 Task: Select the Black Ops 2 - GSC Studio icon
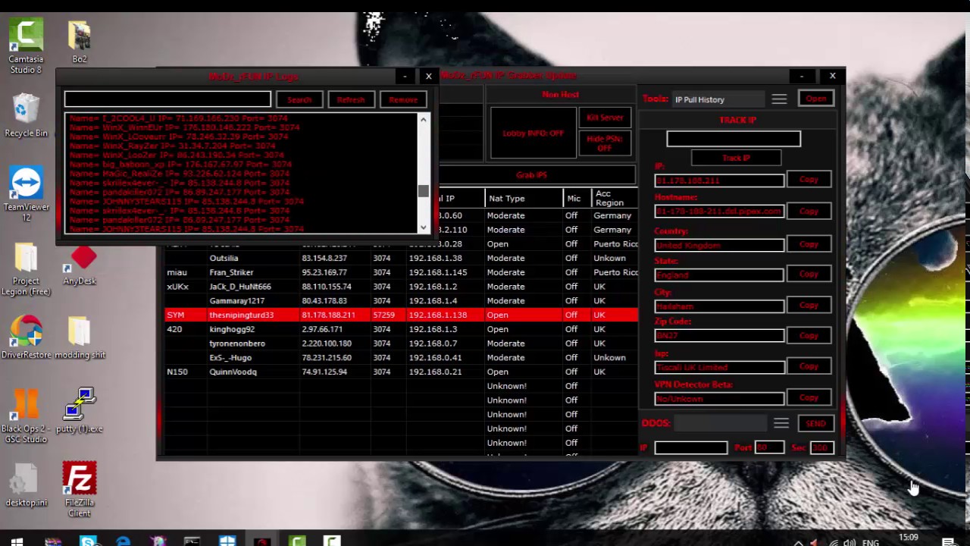coord(26,416)
